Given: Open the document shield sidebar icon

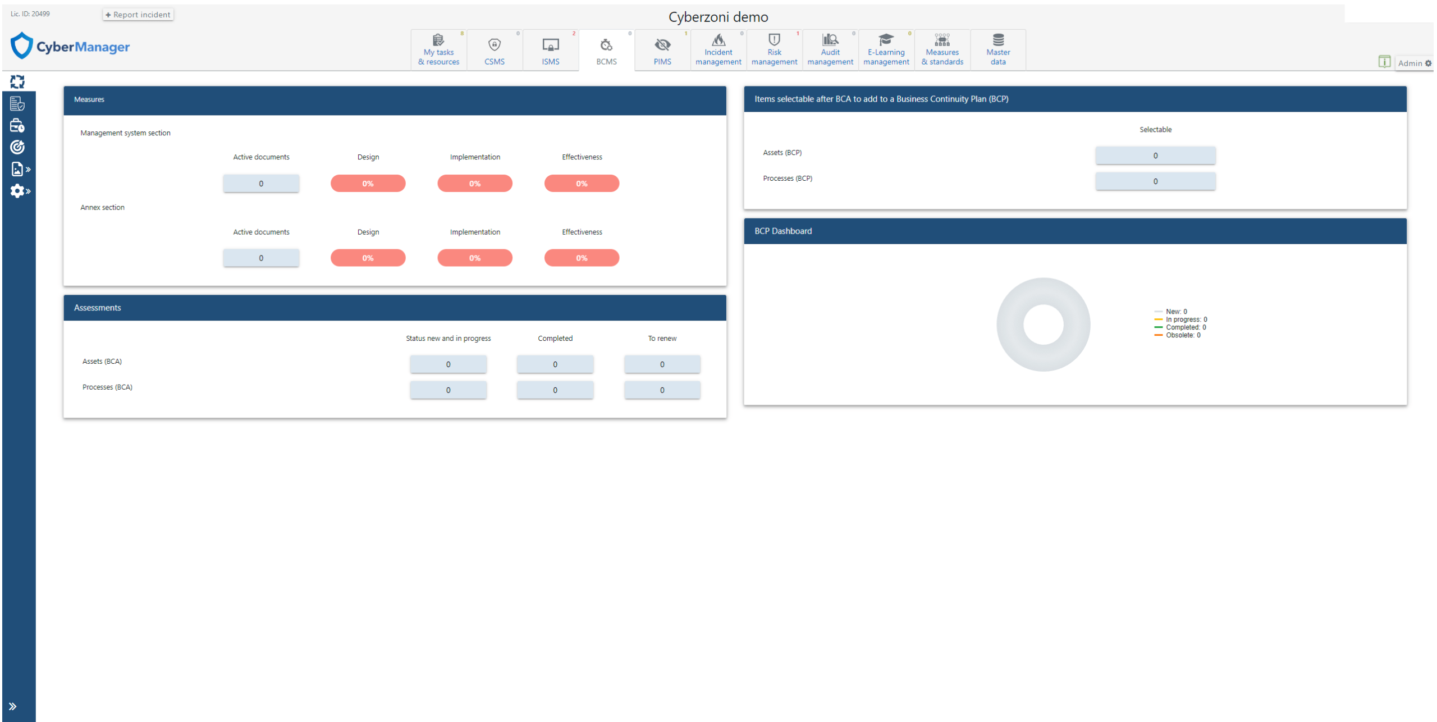Looking at the screenshot, I should coord(17,103).
